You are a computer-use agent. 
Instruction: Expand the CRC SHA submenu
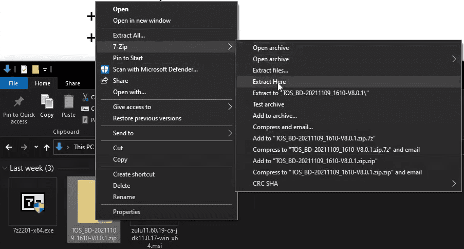pyautogui.click(x=454, y=184)
